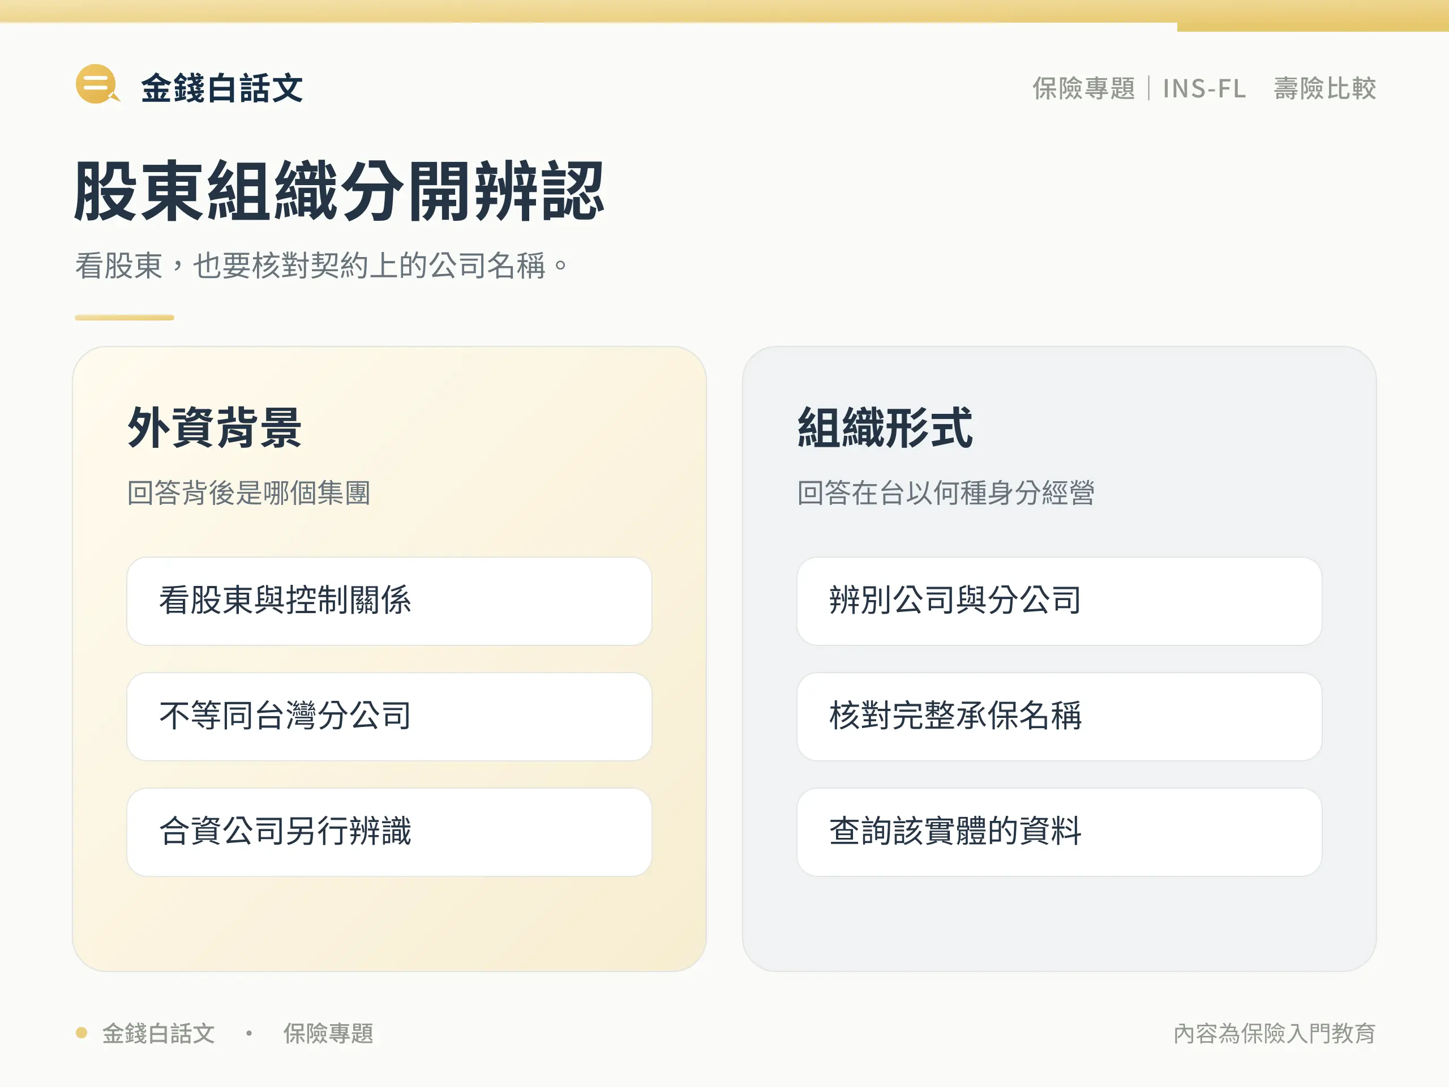Select the INS-FL code in the header
The width and height of the screenshot is (1449, 1087).
(x=1204, y=88)
